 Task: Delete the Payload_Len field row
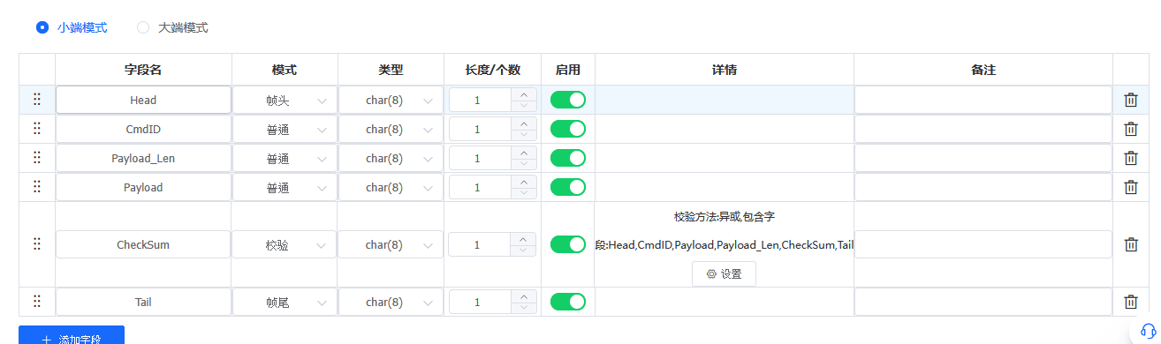click(x=1130, y=158)
